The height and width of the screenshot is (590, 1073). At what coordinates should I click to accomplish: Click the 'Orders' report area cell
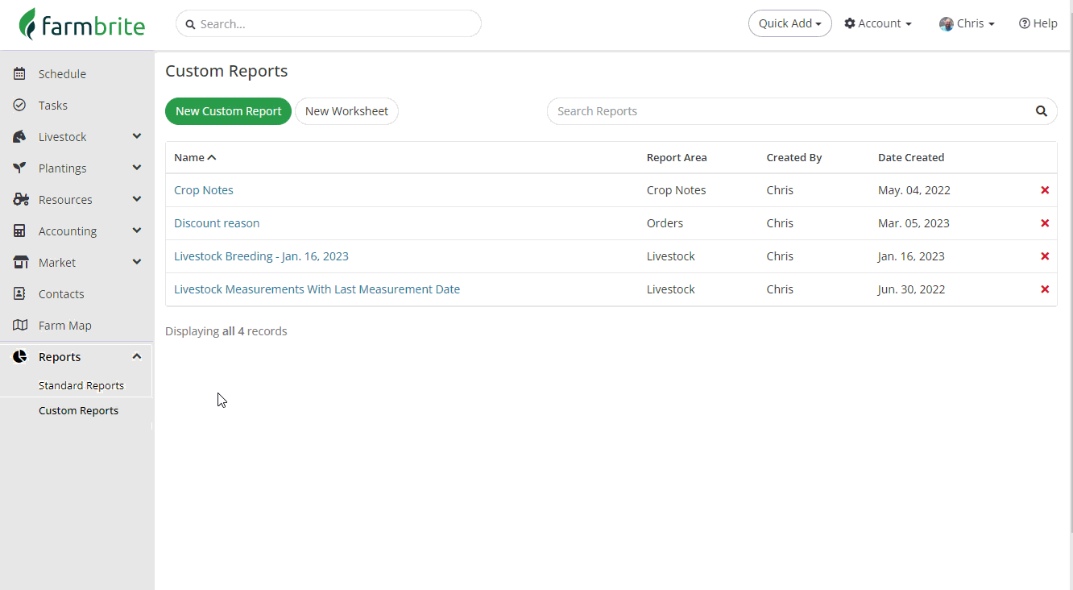tap(665, 223)
